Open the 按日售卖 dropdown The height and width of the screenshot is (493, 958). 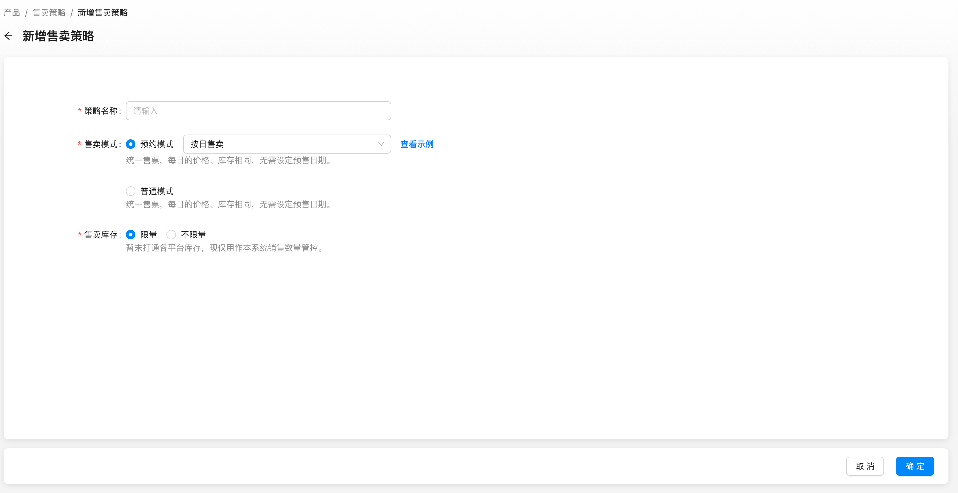[x=287, y=144]
